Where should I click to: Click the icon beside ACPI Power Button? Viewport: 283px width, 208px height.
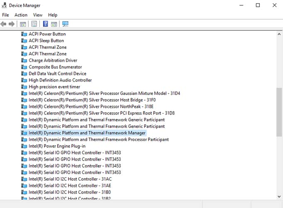24,34
